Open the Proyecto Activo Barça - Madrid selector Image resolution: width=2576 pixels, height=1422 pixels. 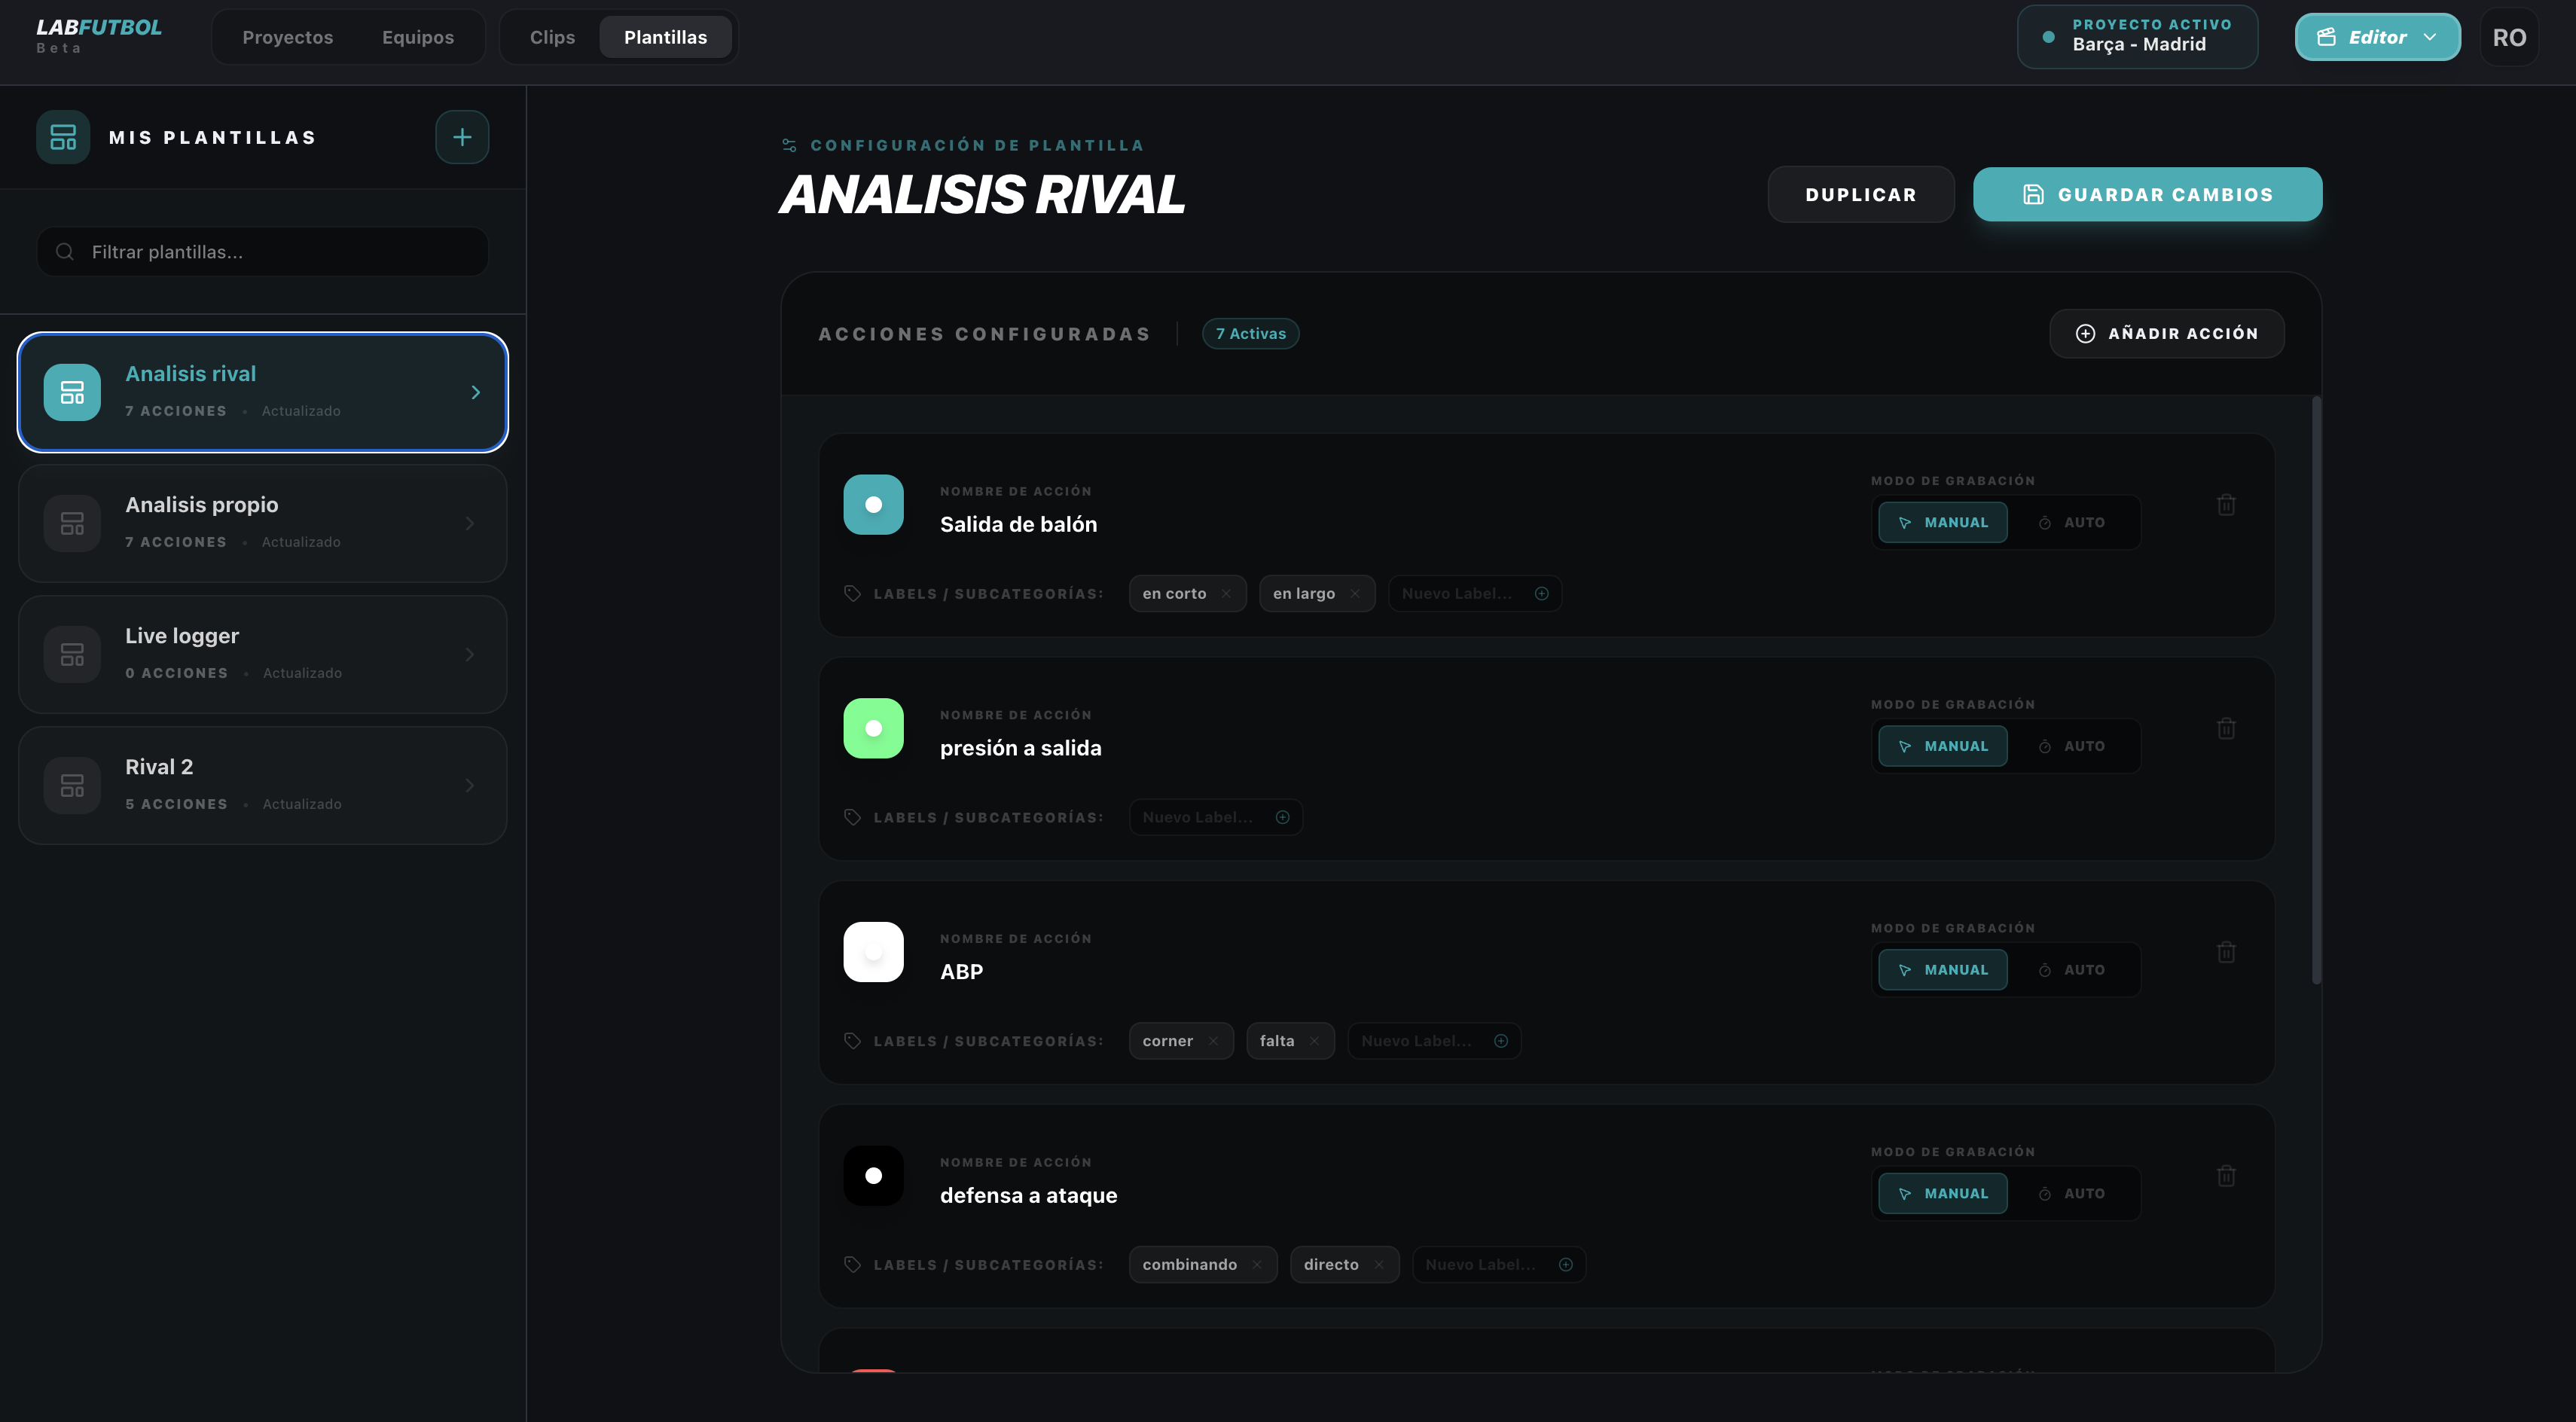(x=2137, y=37)
